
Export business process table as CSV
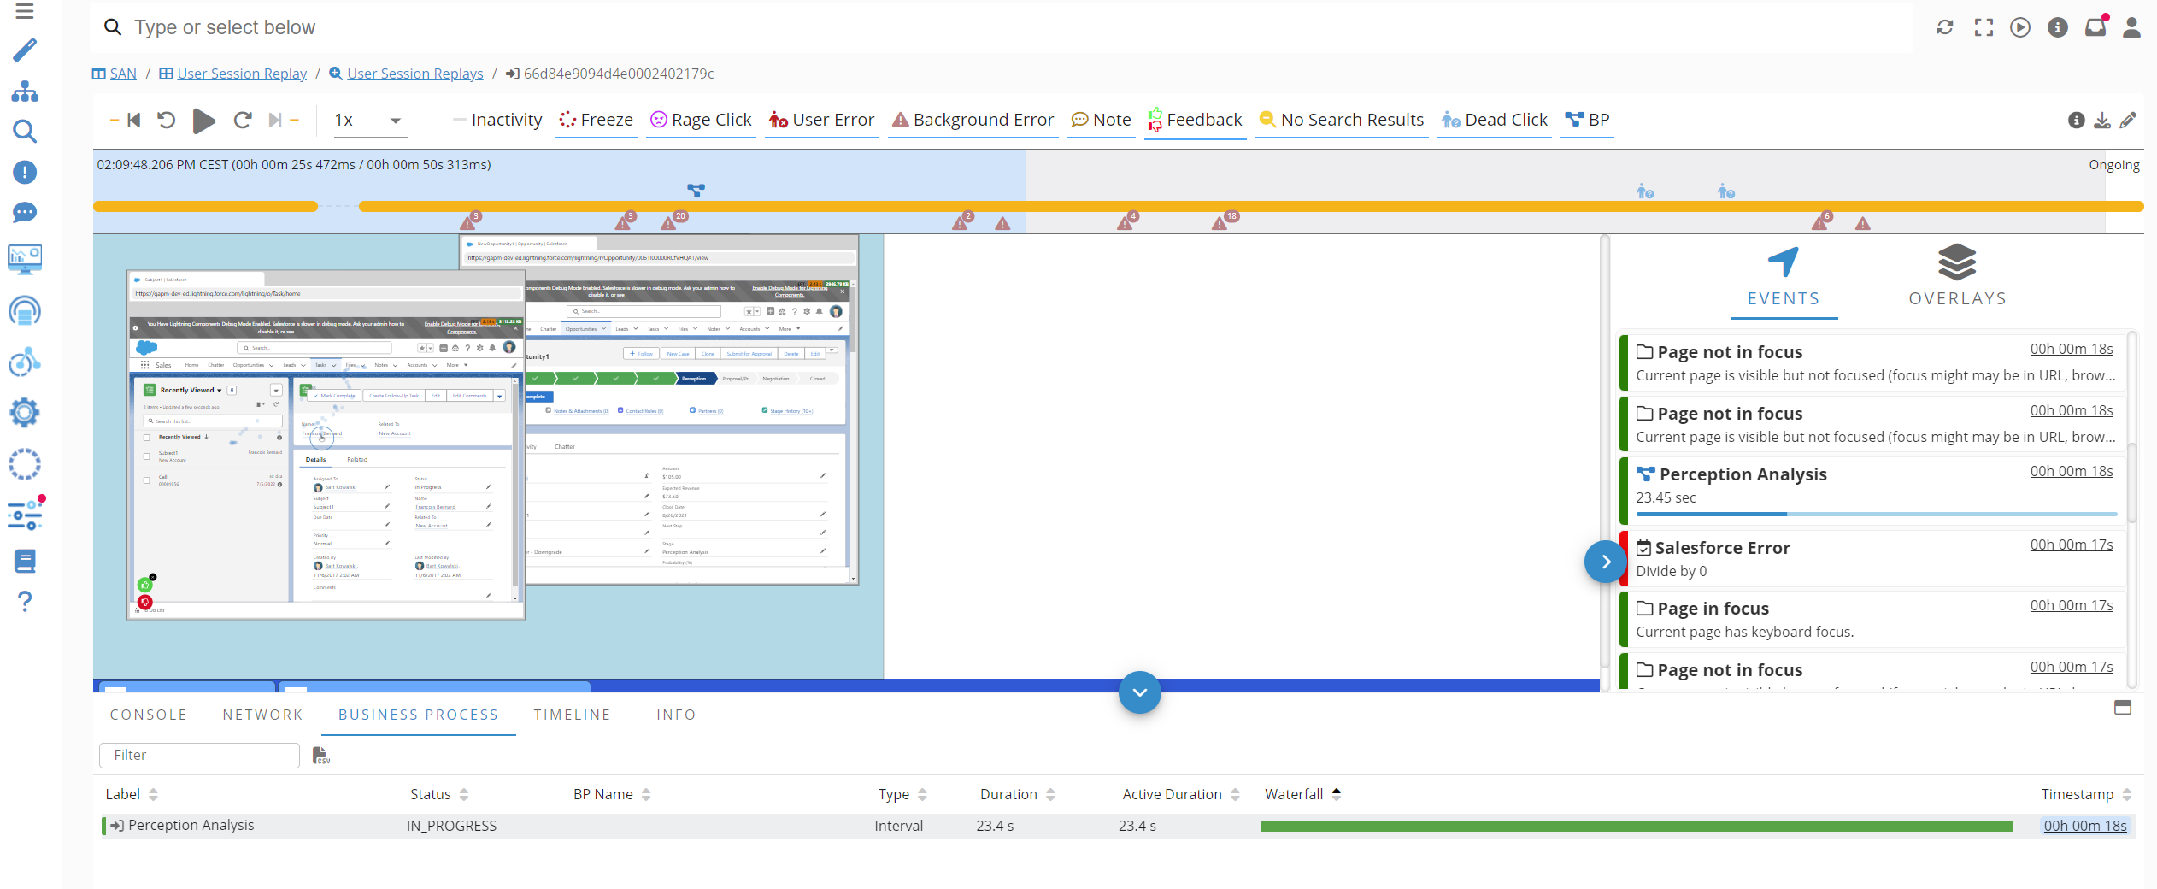coord(320,756)
